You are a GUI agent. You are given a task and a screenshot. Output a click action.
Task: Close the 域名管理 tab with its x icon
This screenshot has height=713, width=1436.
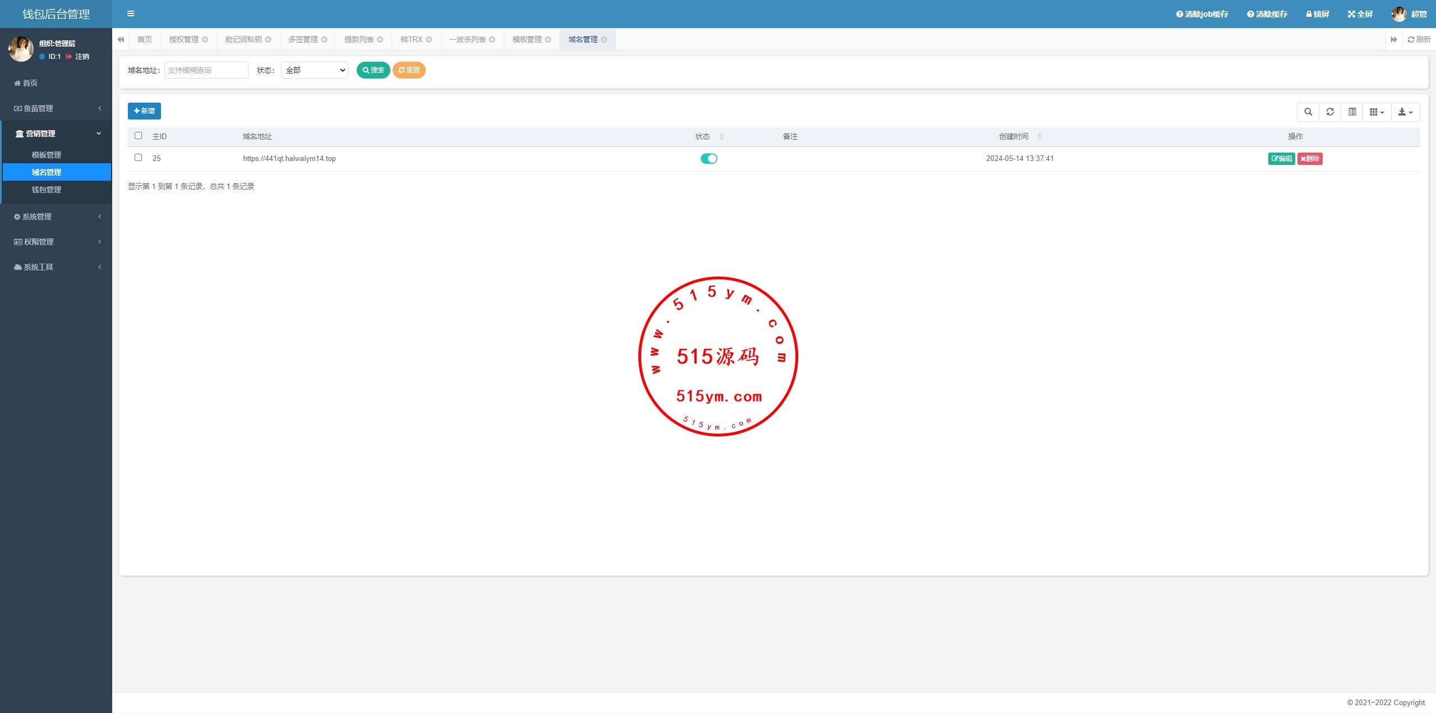604,39
